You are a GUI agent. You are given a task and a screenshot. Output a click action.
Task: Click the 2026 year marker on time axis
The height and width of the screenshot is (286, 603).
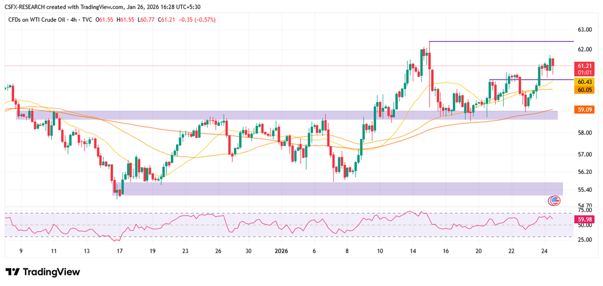tap(281, 250)
